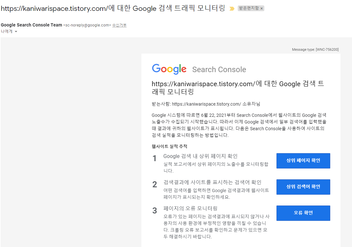This screenshot has height=247, width=352.
Task: Click the 수신거부 unsubscribe link
Action: pos(119,25)
